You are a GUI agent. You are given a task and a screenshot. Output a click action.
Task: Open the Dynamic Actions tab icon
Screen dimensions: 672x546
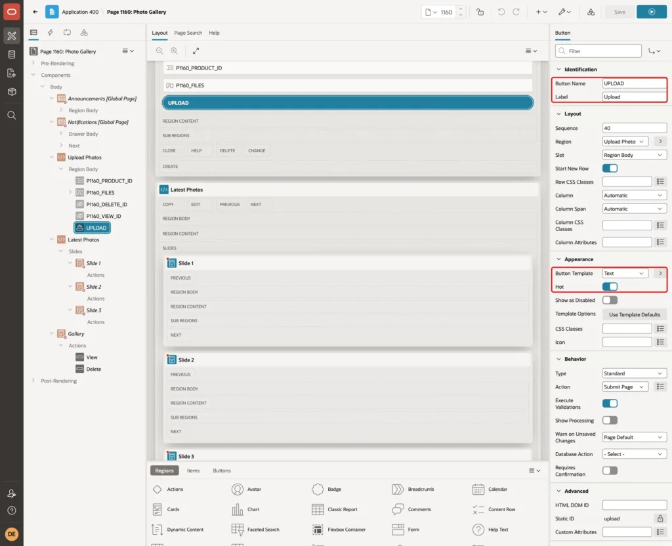50,33
